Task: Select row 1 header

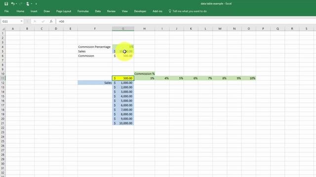Action: tap(3, 33)
